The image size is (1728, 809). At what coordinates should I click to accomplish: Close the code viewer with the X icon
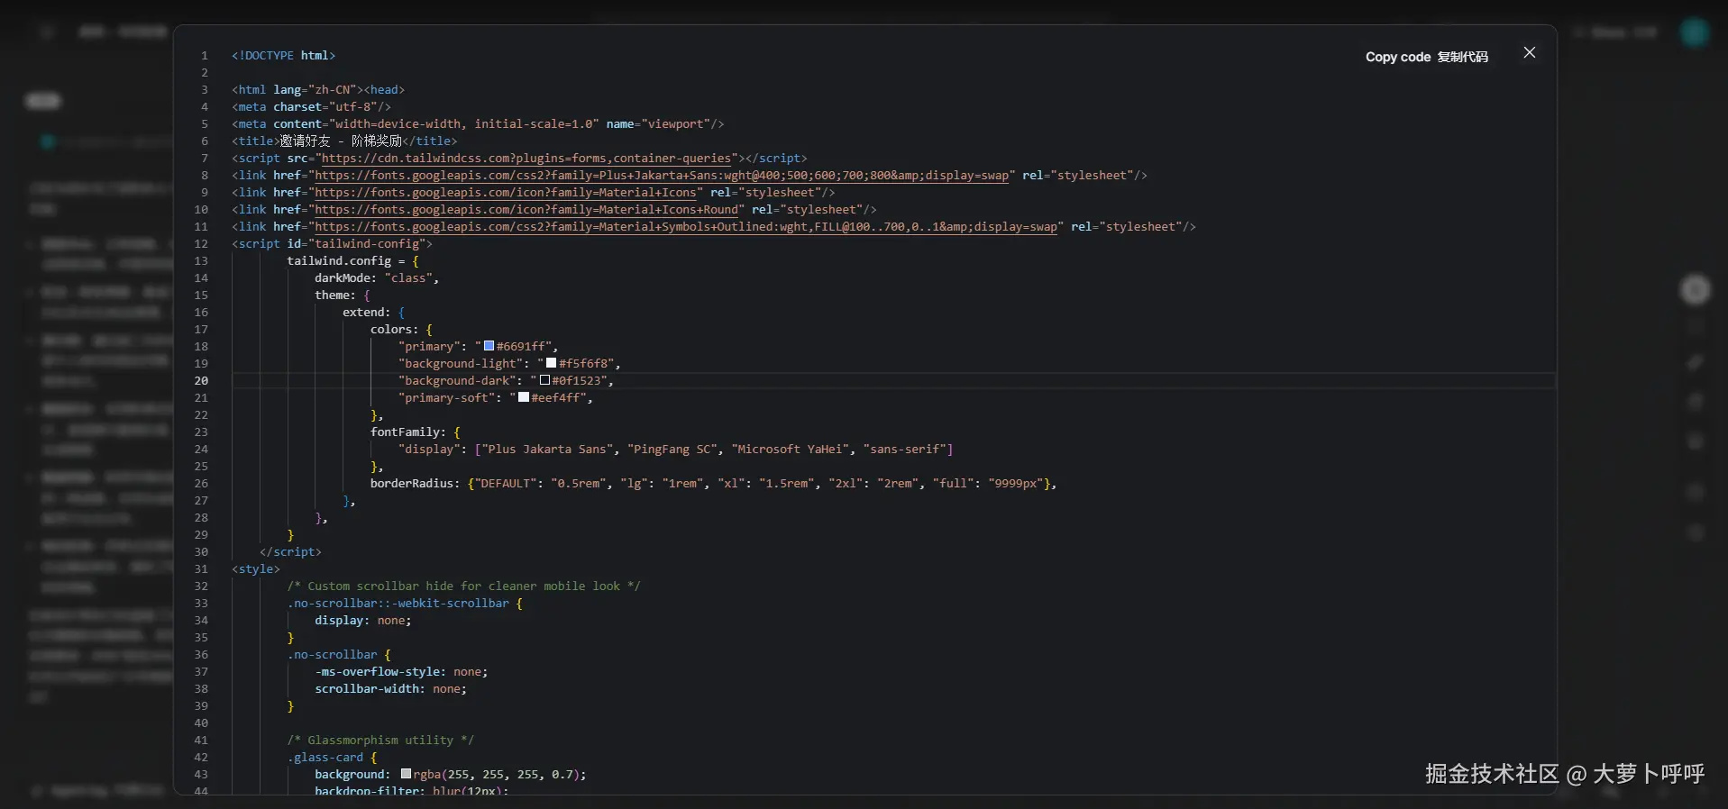pos(1529,53)
